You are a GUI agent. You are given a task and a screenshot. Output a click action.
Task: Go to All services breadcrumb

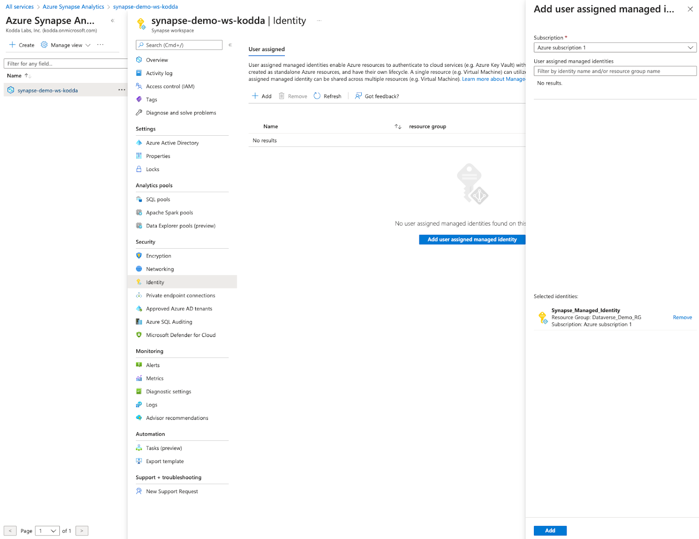tap(20, 7)
